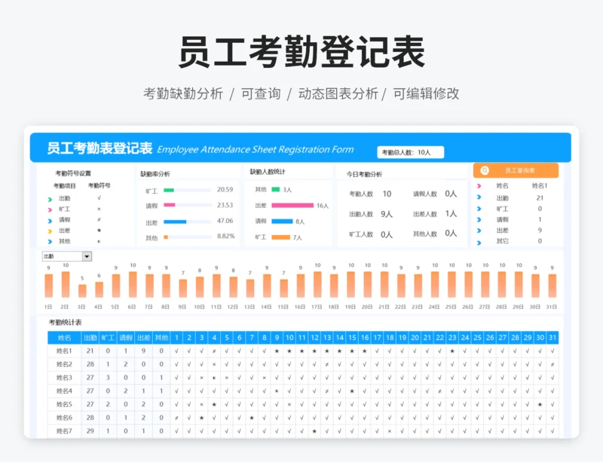The height and width of the screenshot is (462, 603).
Task: Click the 旷工 column header in 考勤统计表
Action: pyautogui.click(x=108, y=338)
